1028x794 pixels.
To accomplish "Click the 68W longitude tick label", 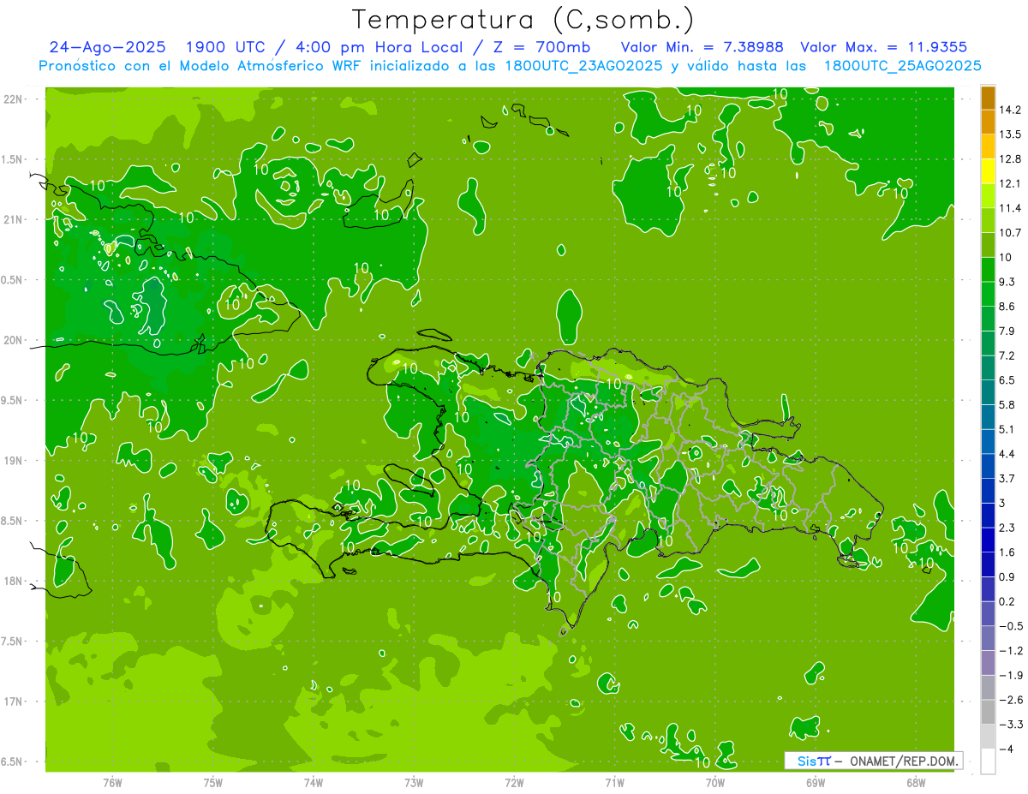I will click(x=916, y=783).
